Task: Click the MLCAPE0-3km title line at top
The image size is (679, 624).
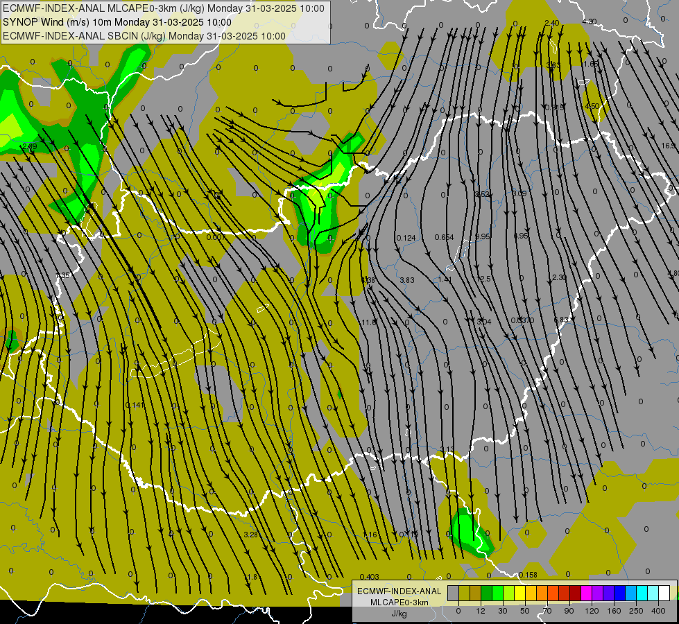Action: (163, 8)
